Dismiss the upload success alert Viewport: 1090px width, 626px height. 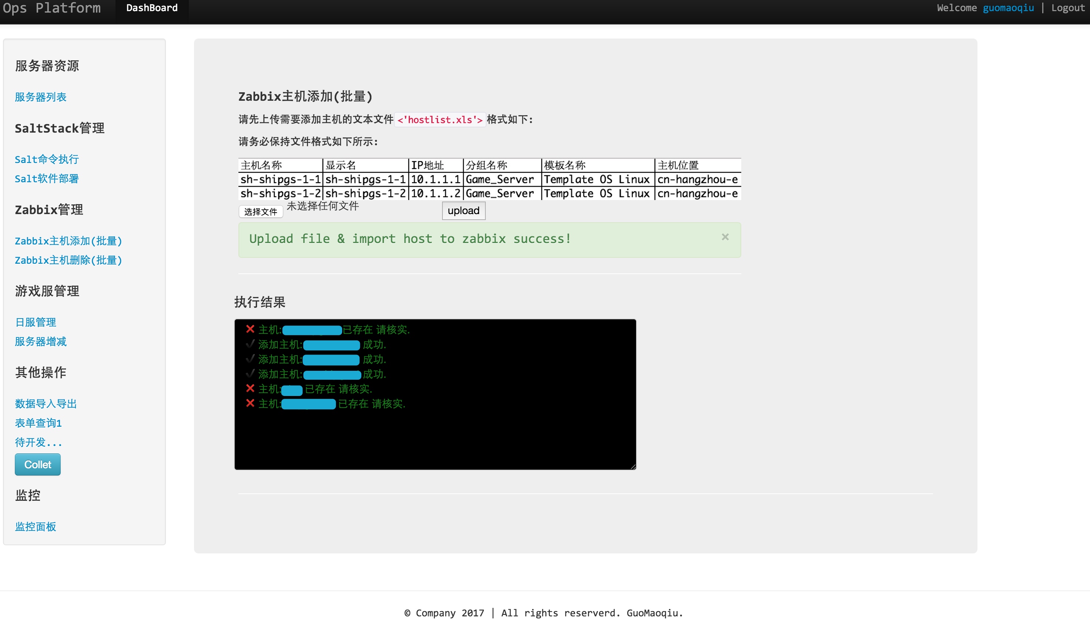725,237
